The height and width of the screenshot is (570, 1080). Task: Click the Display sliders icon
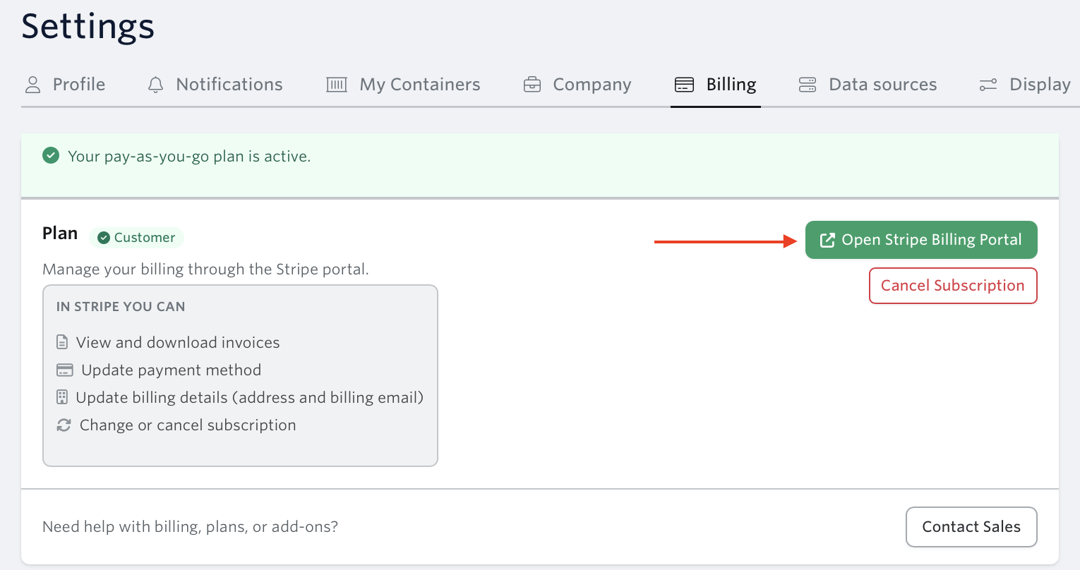click(988, 85)
